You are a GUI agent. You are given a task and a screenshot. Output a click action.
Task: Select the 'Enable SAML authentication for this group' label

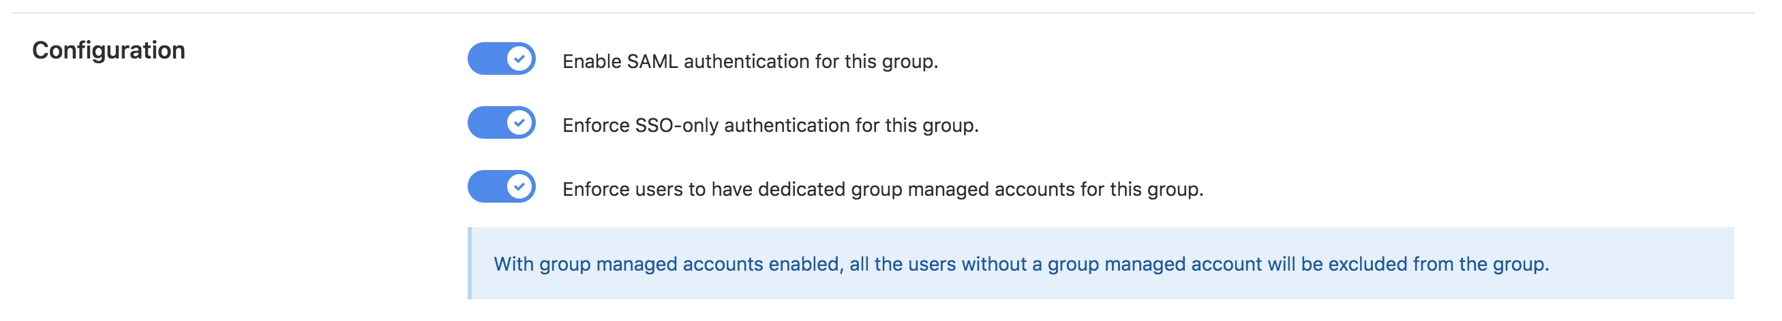pyautogui.click(x=750, y=61)
